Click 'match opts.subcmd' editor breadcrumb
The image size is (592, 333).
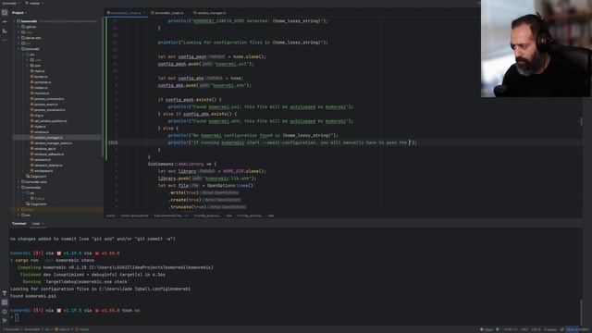pos(134,216)
